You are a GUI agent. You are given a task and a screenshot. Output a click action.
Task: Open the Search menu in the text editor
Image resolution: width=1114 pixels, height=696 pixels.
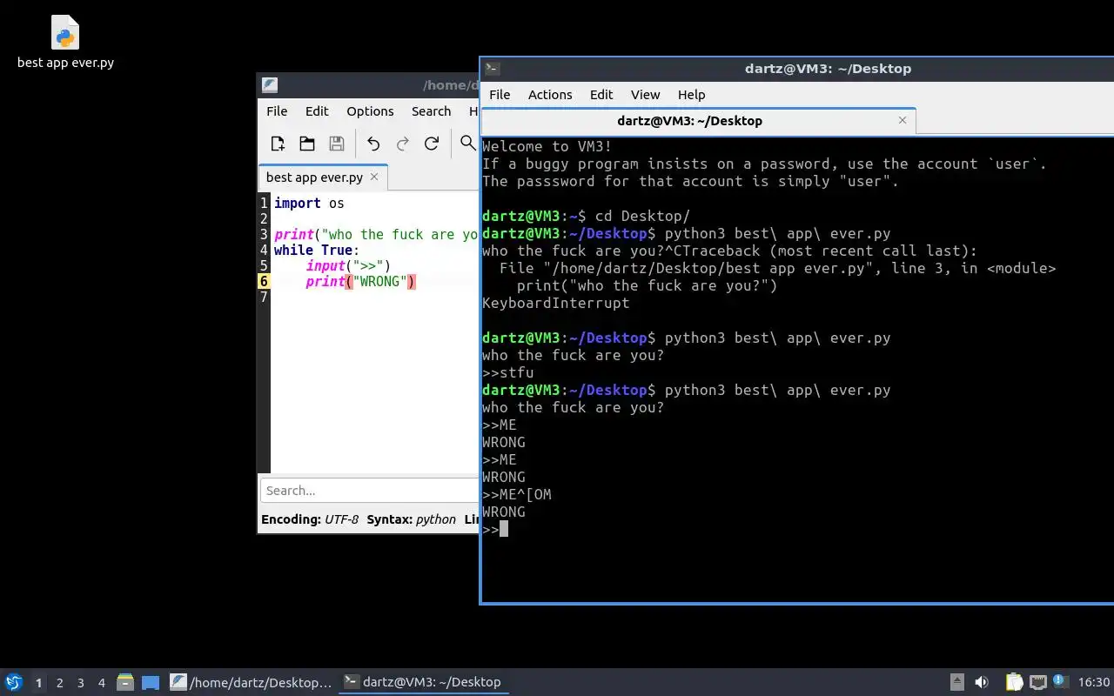pos(431,110)
